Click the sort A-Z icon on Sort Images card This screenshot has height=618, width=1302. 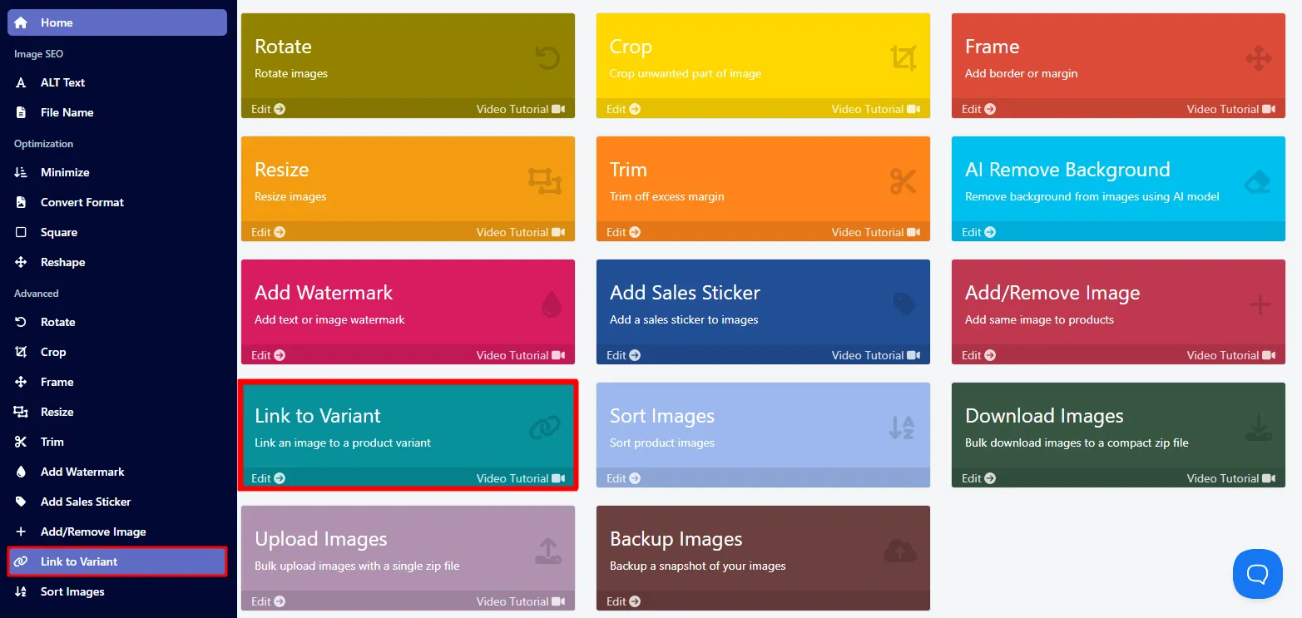point(902,428)
